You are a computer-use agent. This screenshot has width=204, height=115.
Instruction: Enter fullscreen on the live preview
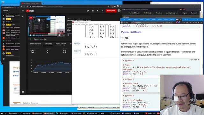pyautogui.click(x=62, y=35)
